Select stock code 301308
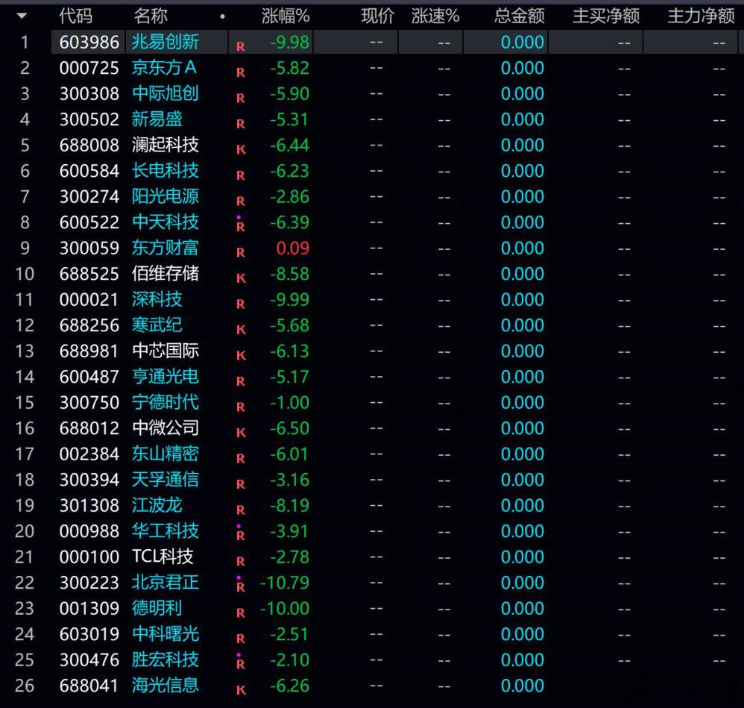The width and height of the screenshot is (744, 708). coord(89,505)
